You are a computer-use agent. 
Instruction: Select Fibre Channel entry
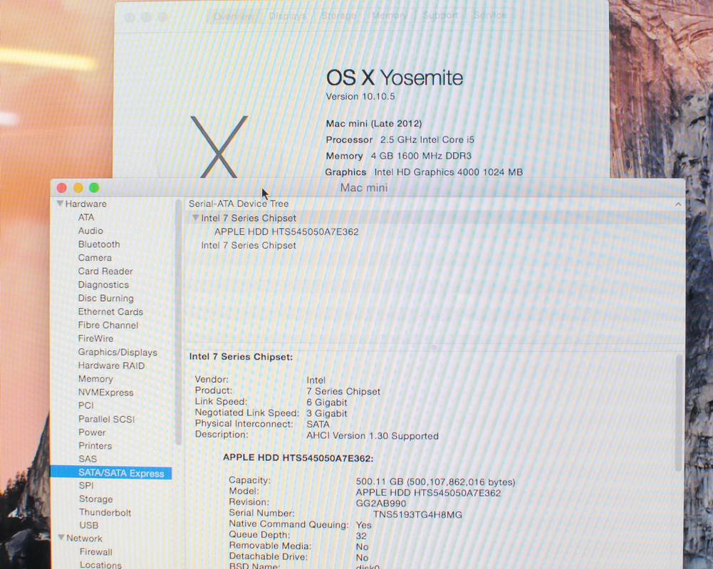pyautogui.click(x=108, y=325)
